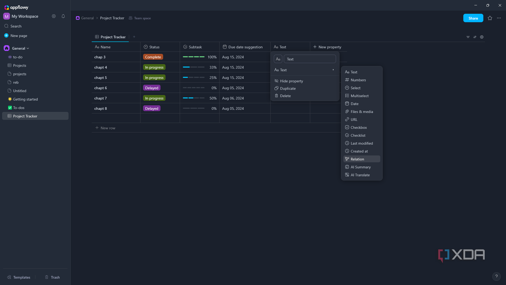Click the General space icon in the breadcrumb
The image size is (506, 285).
(x=78, y=18)
